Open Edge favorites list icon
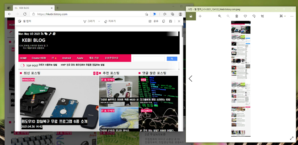 click(165, 14)
